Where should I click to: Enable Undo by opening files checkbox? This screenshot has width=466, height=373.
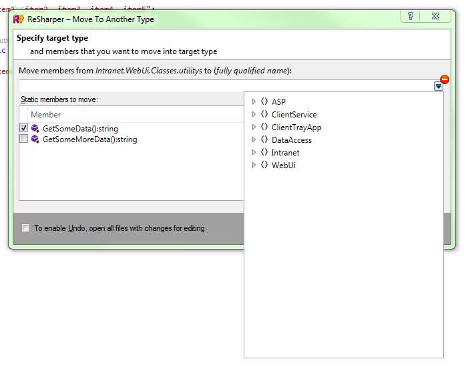click(x=25, y=228)
